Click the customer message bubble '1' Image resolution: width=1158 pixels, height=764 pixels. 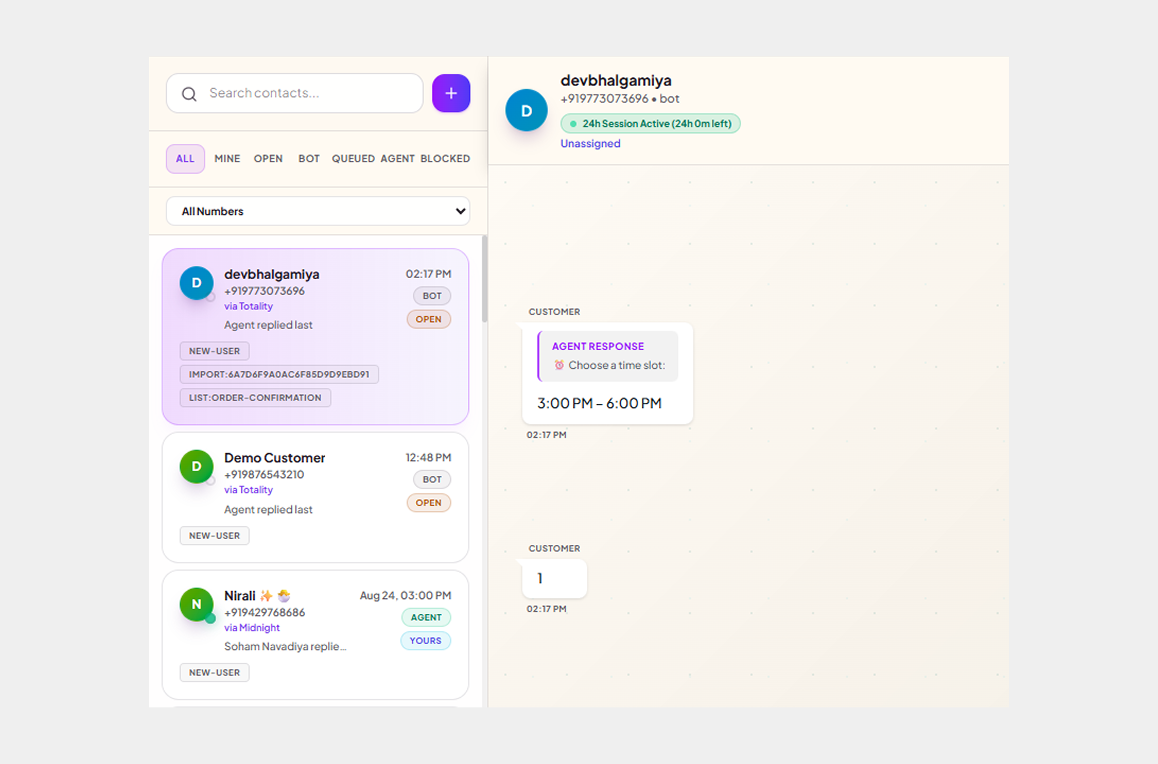coord(554,578)
